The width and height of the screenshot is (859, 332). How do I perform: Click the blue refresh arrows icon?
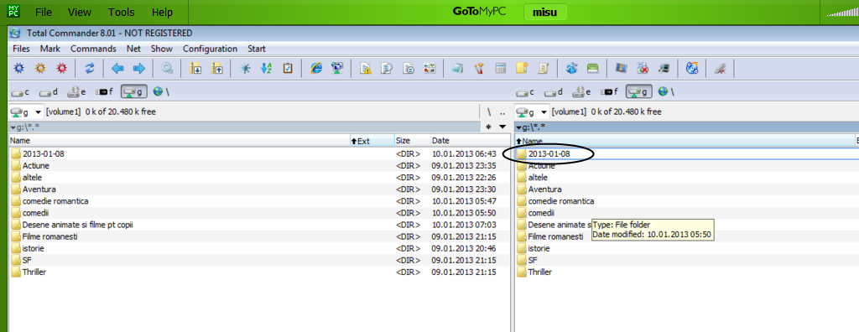(90, 69)
